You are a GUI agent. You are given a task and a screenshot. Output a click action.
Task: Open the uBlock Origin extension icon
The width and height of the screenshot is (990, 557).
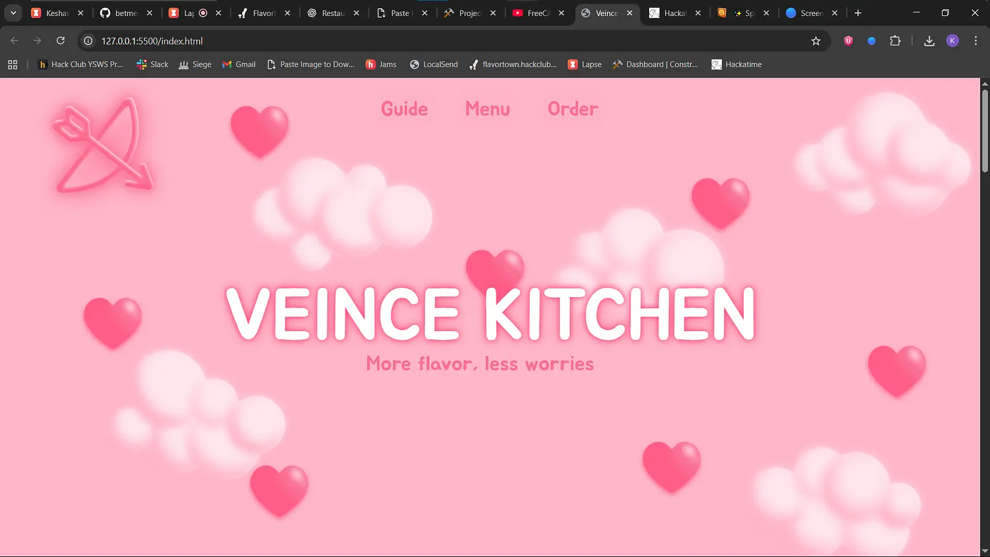click(x=848, y=41)
